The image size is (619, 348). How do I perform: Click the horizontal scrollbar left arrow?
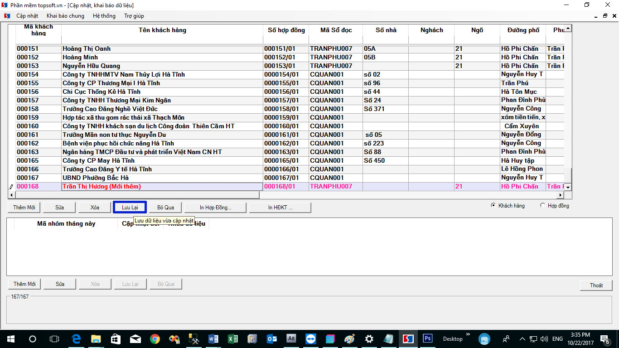[12, 195]
